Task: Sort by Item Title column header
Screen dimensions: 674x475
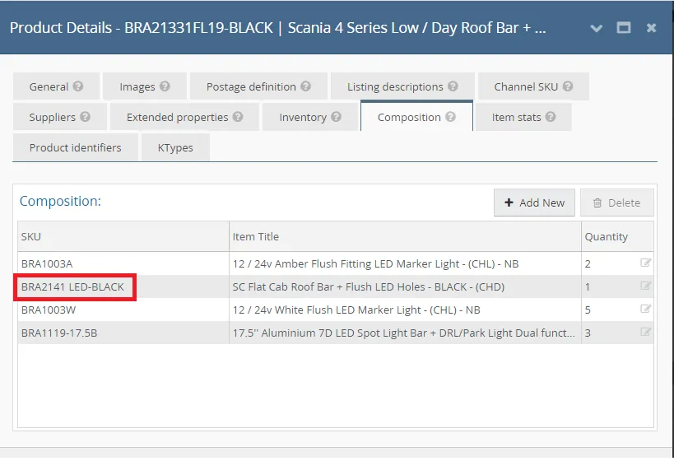Action: coord(406,236)
